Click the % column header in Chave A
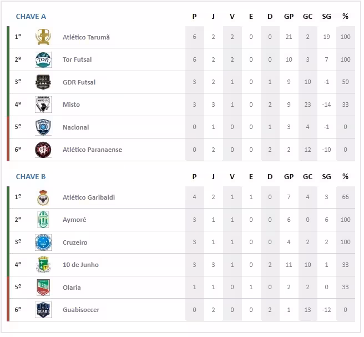Viewport: 364px width, 337px height. click(345, 16)
